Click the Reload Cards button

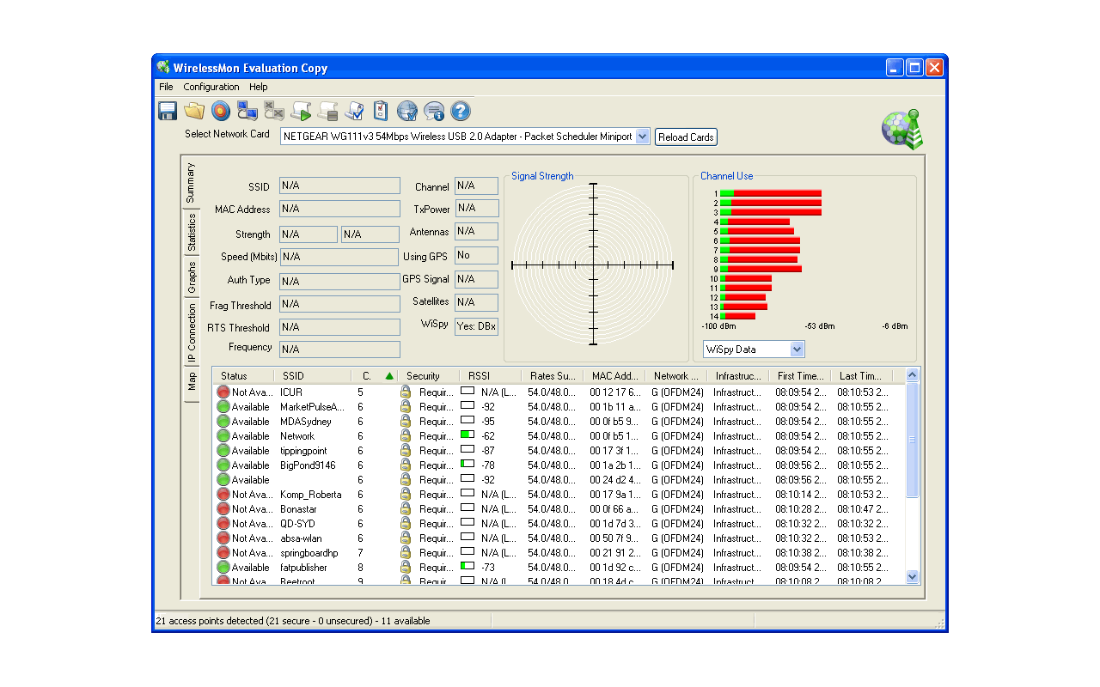click(686, 137)
